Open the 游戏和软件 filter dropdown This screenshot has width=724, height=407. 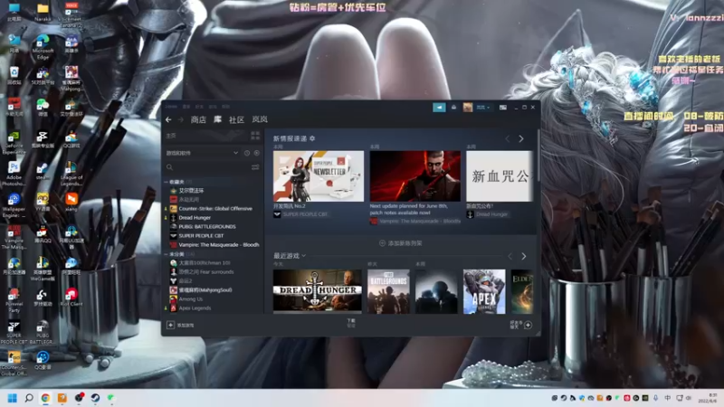(202, 153)
